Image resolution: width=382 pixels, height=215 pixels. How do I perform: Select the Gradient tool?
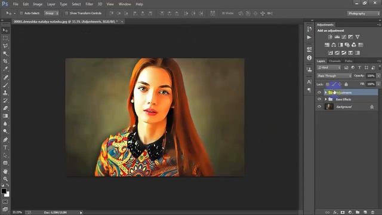(x=5, y=116)
